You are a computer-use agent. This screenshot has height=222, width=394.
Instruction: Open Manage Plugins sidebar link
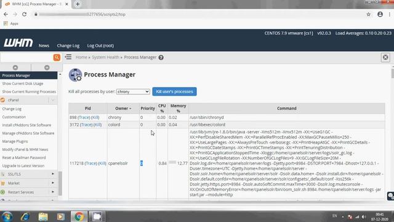[x=15, y=141]
